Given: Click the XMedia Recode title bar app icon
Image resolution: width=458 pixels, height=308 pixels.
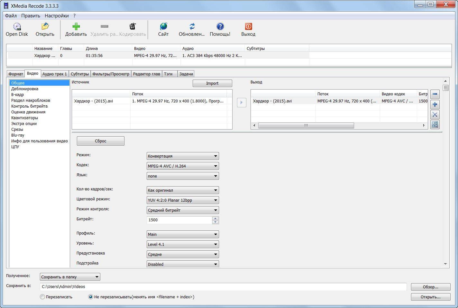Looking at the screenshot, I should (x=5, y=5).
